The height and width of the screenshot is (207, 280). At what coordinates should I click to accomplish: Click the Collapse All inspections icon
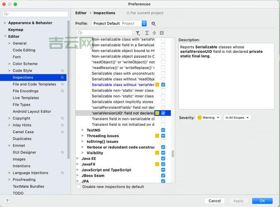(x=154, y=33)
